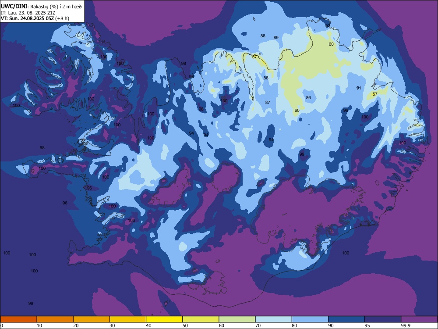This screenshot has height=329, width=438.
Task: Click the pale blue 70–80 legend swatch
Action: (273, 319)
